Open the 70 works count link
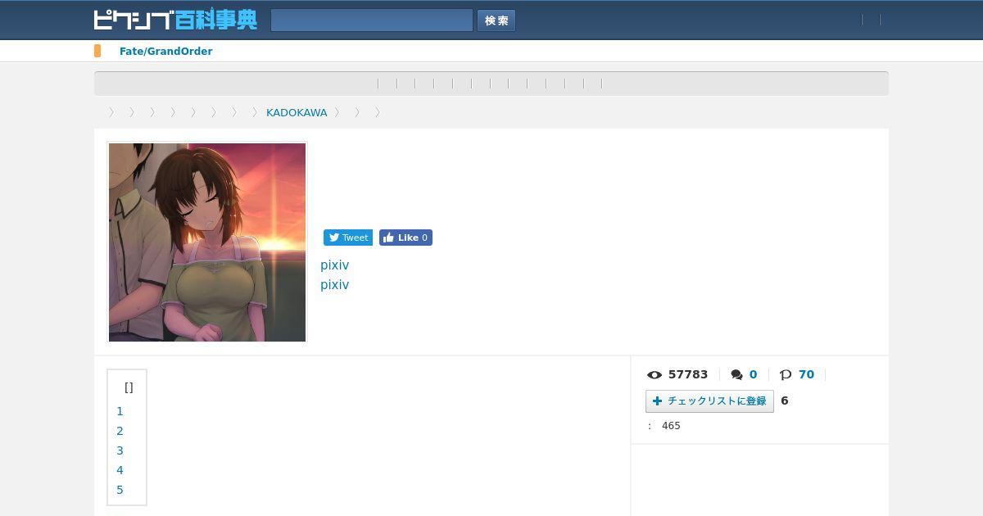 tap(806, 374)
